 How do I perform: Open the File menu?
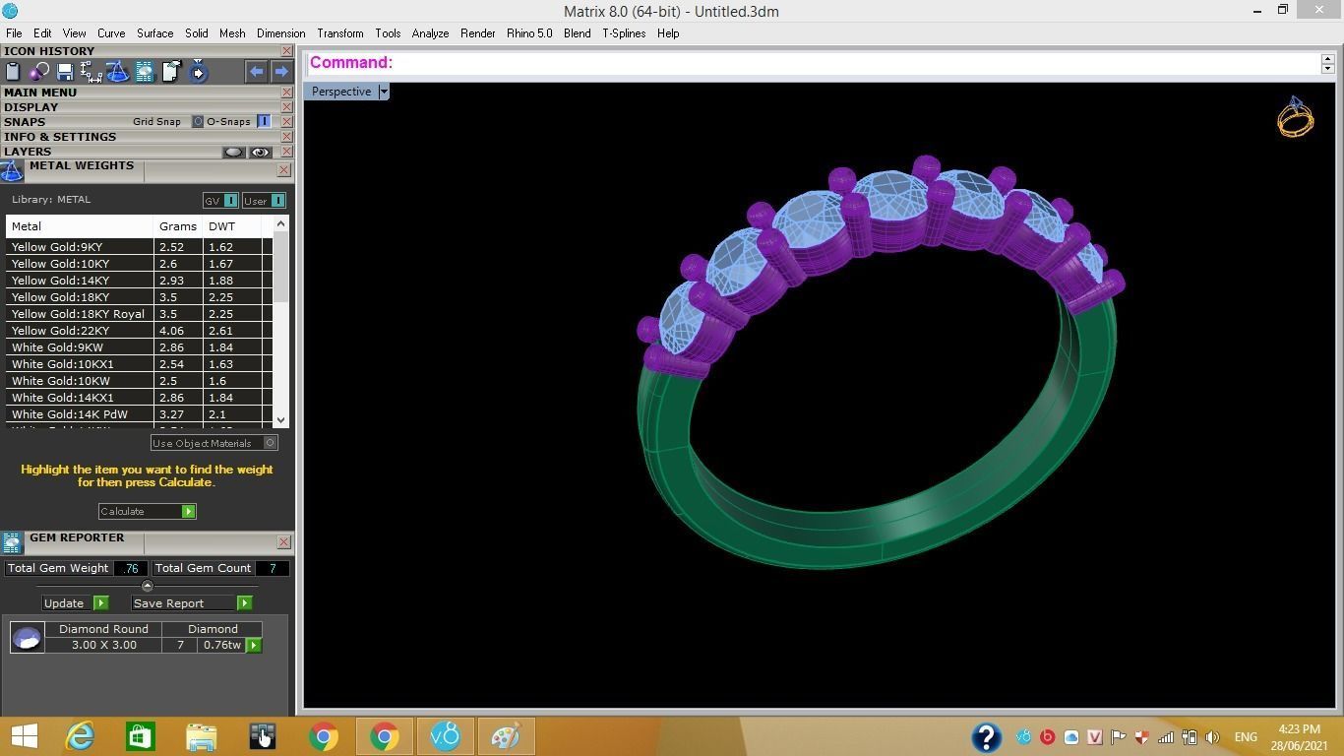(x=14, y=33)
